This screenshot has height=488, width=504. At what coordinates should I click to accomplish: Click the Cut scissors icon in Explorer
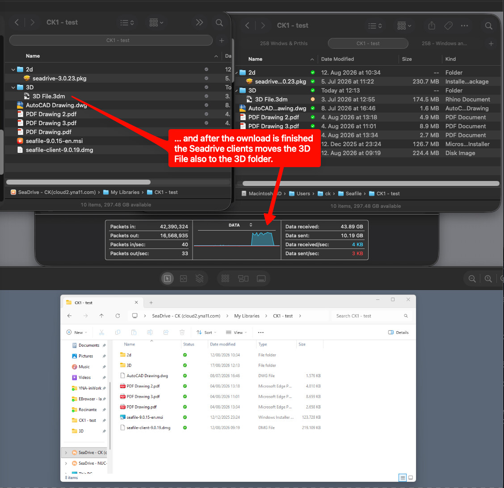tap(101, 332)
